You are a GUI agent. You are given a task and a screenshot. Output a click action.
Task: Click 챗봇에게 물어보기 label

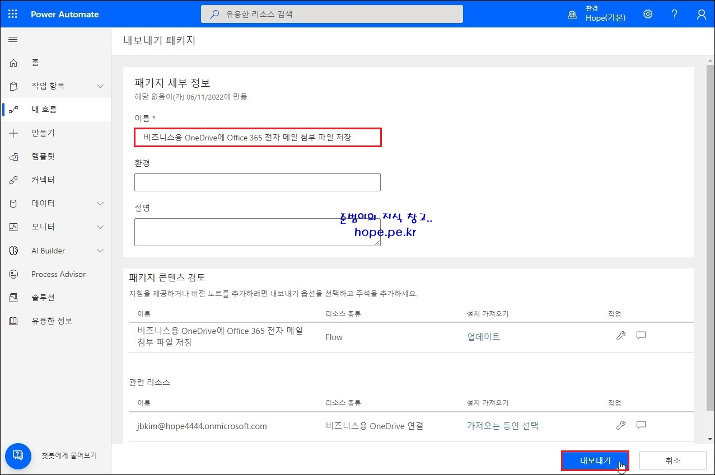pos(69,455)
